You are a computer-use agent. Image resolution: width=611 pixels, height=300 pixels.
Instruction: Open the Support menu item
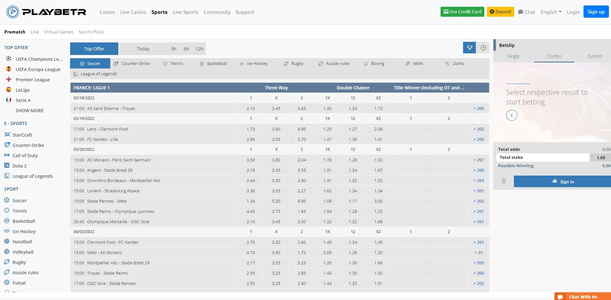tap(245, 12)
